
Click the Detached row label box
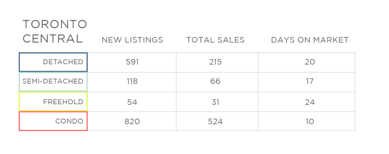[x=53, y=62]
